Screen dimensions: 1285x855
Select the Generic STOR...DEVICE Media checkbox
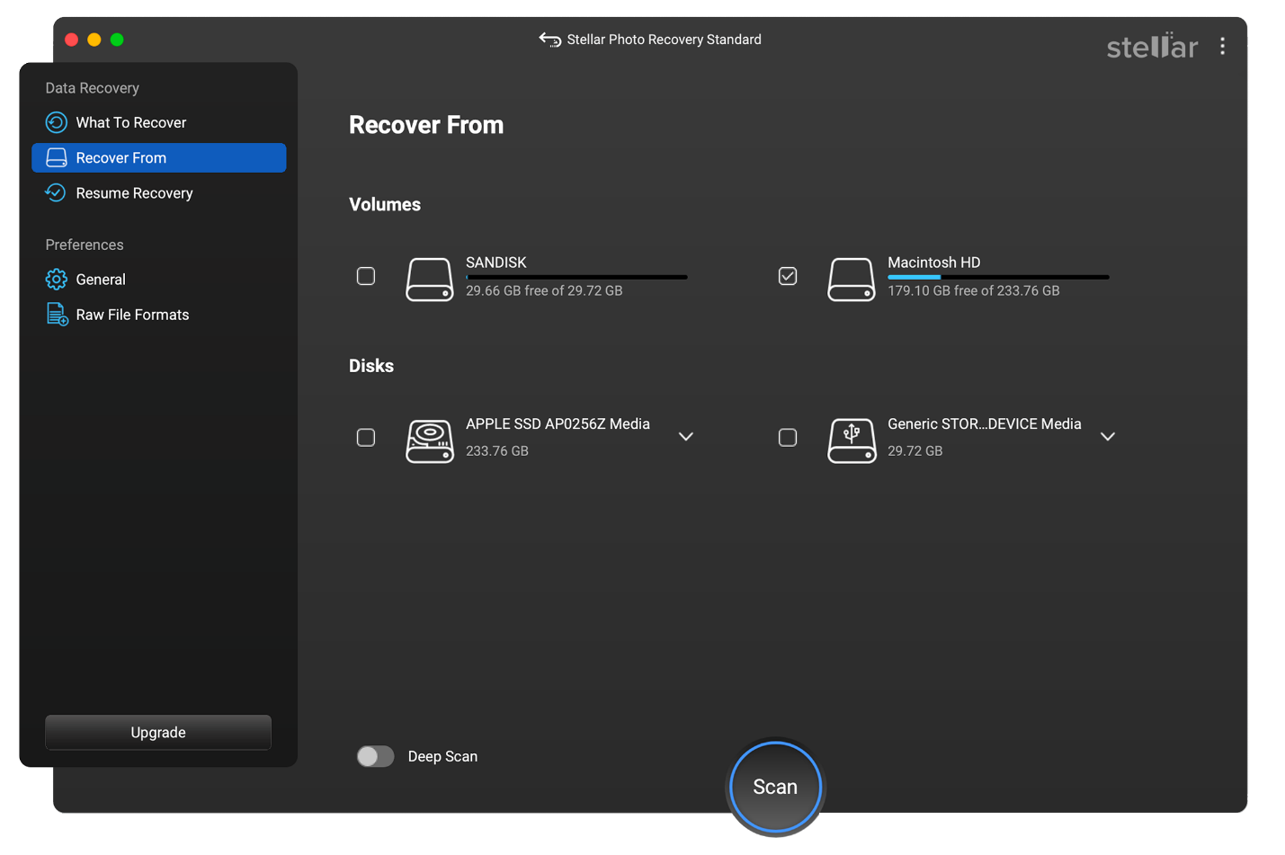788,438
